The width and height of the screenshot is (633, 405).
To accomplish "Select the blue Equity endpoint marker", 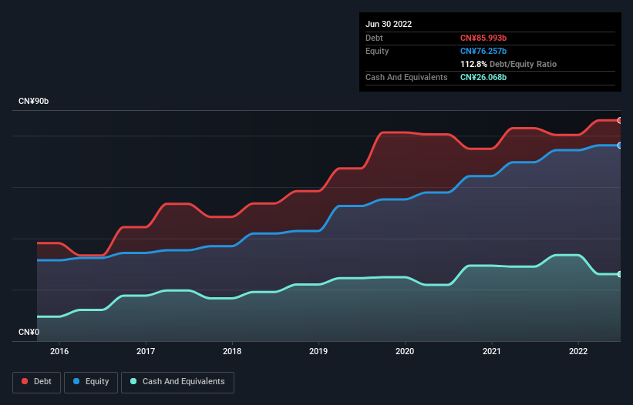I will click(620, 146).
